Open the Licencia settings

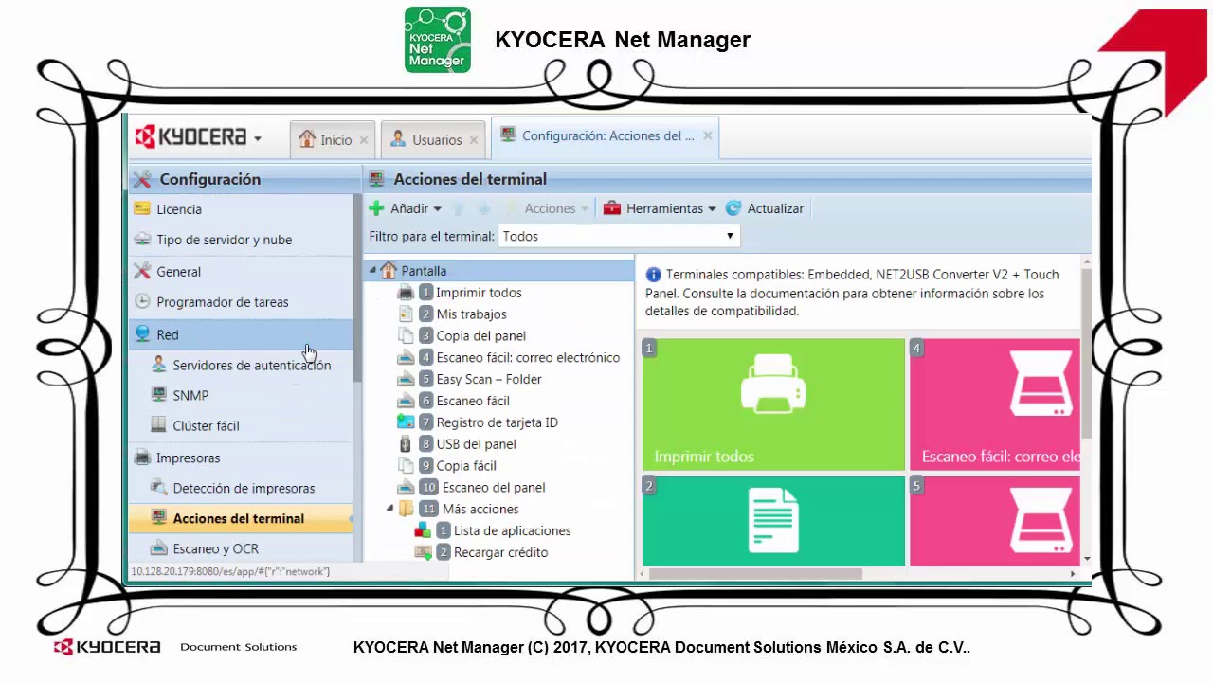242,209
